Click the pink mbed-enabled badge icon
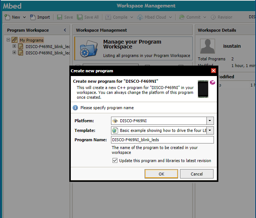Screen dimensions: 256x218 point(212,82)
